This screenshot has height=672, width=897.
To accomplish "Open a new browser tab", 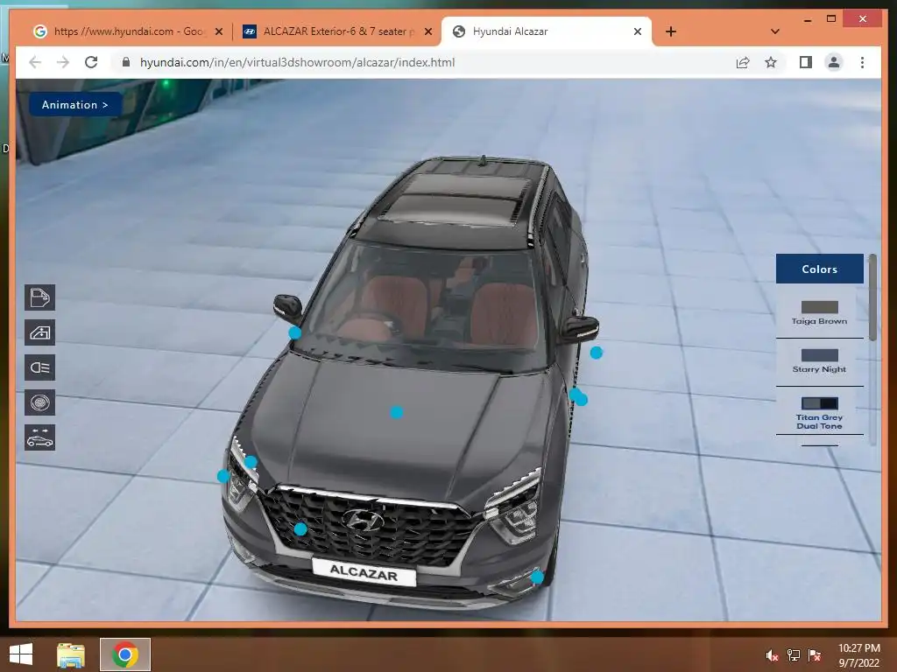I will [671, 31].
